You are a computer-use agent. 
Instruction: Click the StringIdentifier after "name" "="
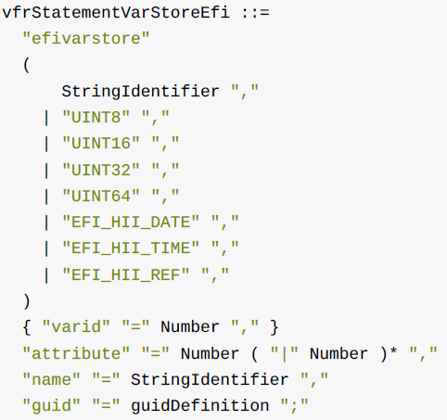point(210,380)
